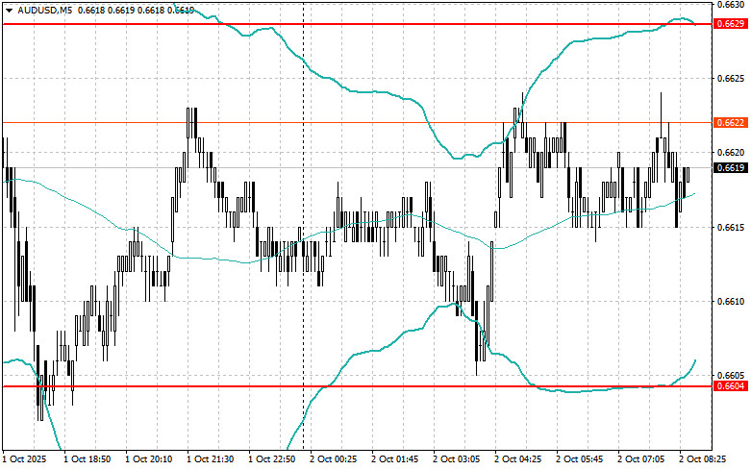751x470 pixels.
Task: Click the vertical dotted day separator line
Action: coord(303,225)
